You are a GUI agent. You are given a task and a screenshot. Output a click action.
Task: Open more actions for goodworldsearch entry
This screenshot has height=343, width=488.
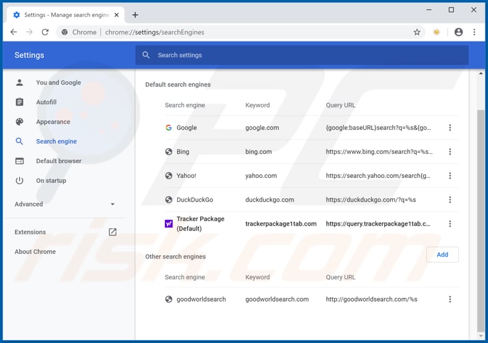pyautogui.click(x=450, y=299)
